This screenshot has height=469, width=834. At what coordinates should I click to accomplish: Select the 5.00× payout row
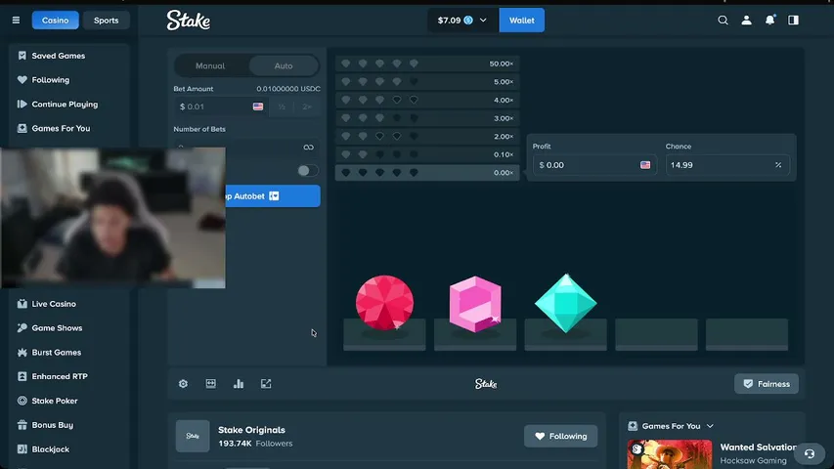(x=427, y=82)
